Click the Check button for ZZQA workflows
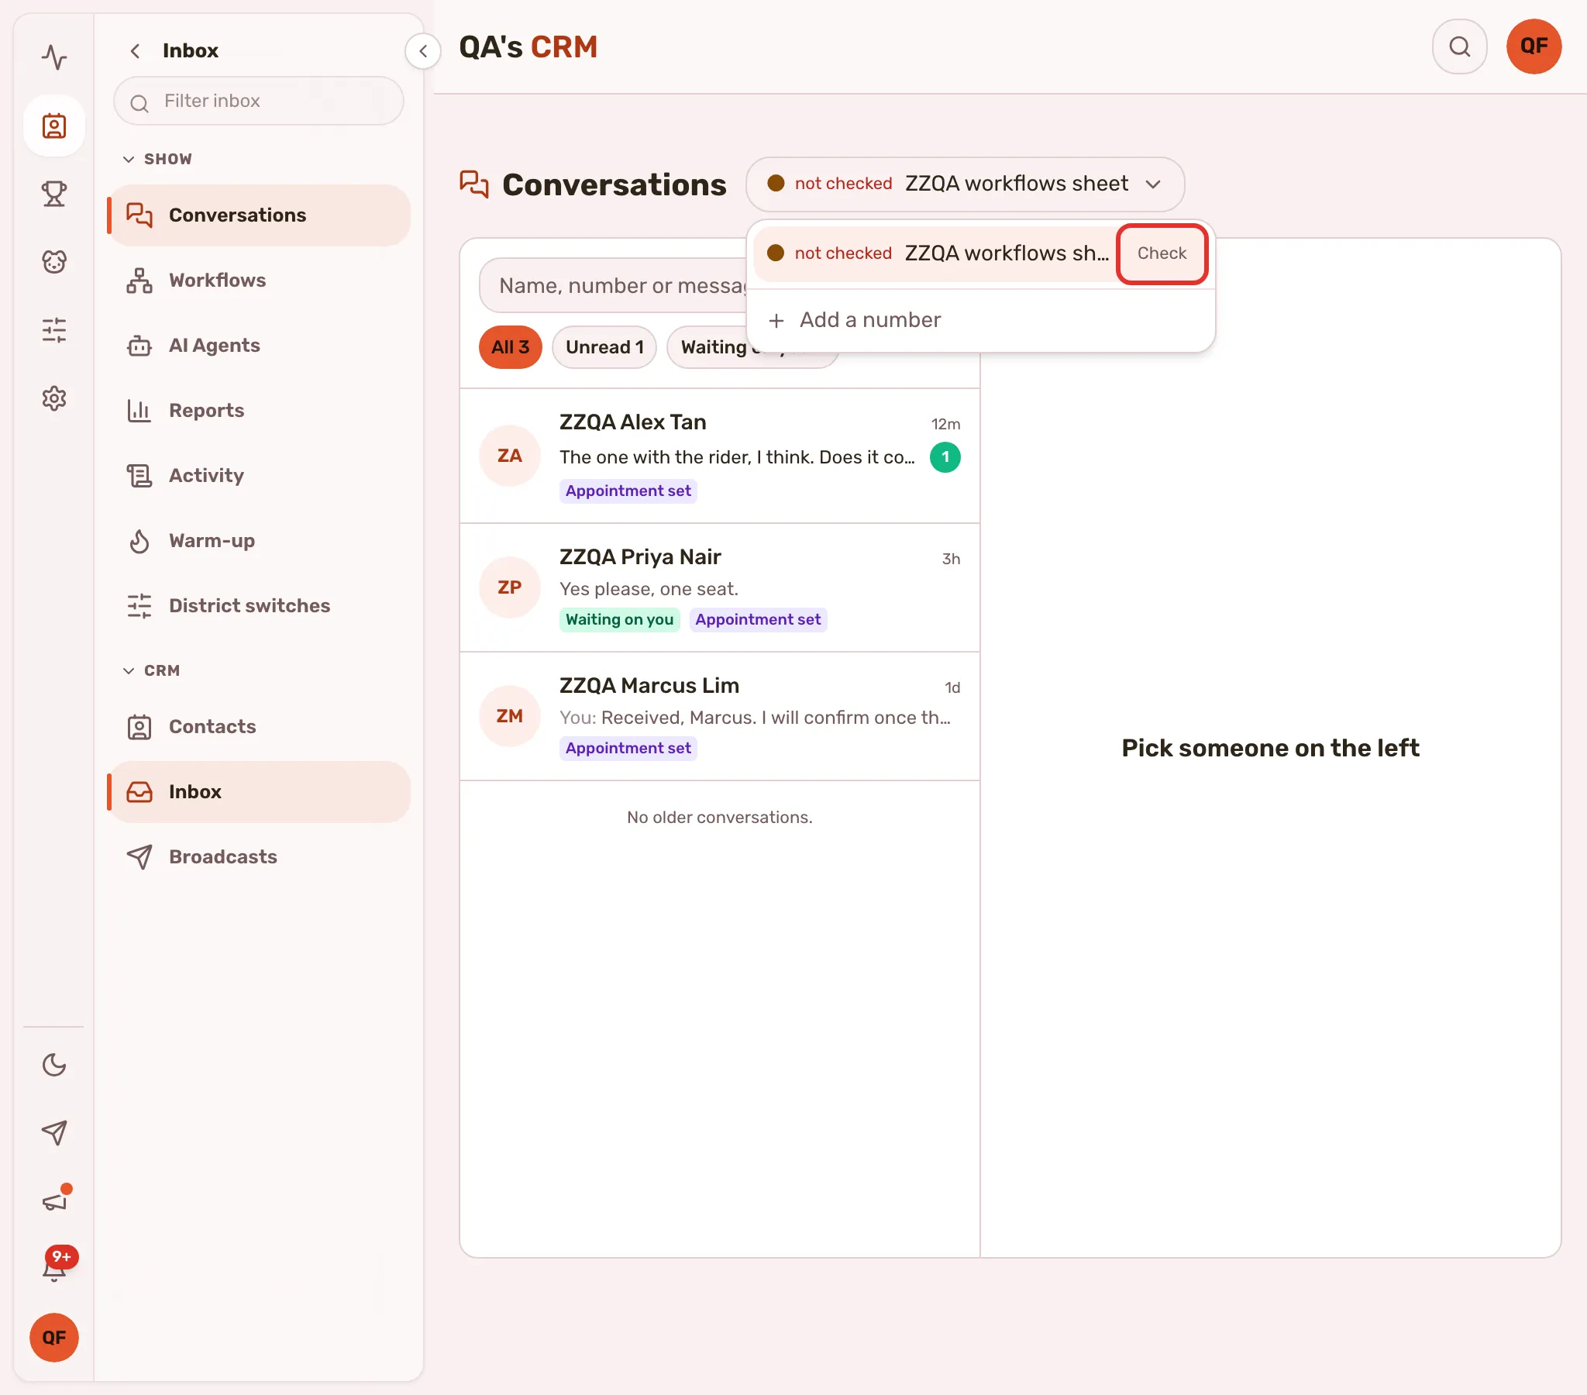This screenshot has height=1395, width=1587. click(1162, 253)
